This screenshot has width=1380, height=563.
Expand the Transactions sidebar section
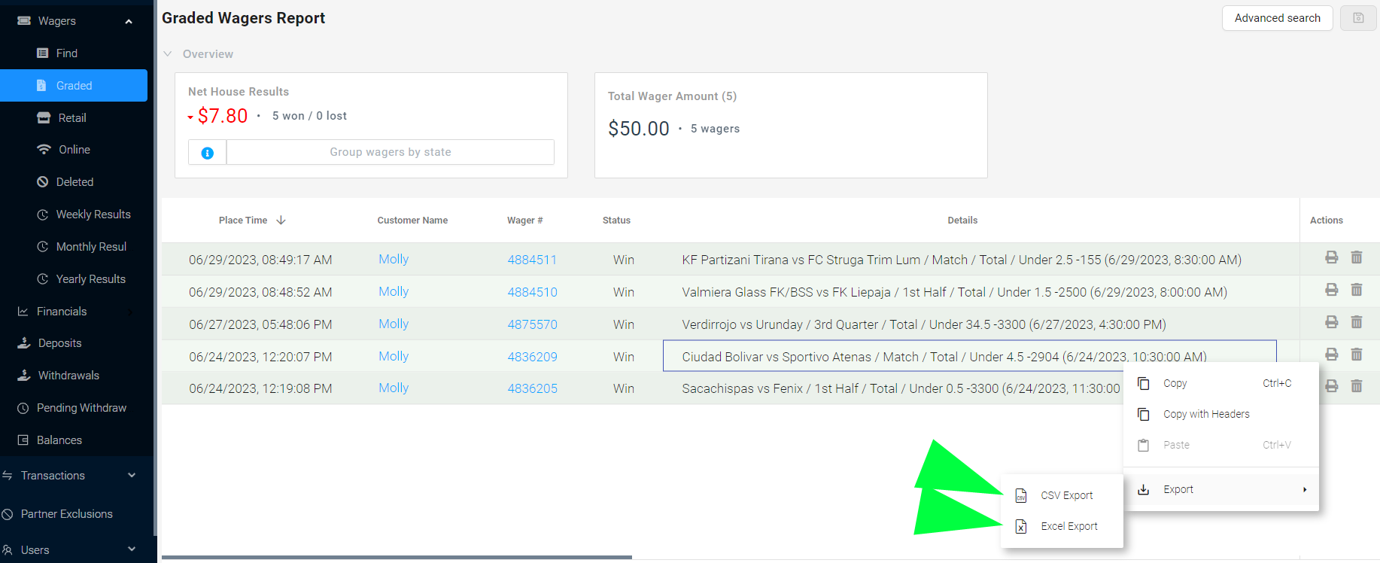(132, 475)
